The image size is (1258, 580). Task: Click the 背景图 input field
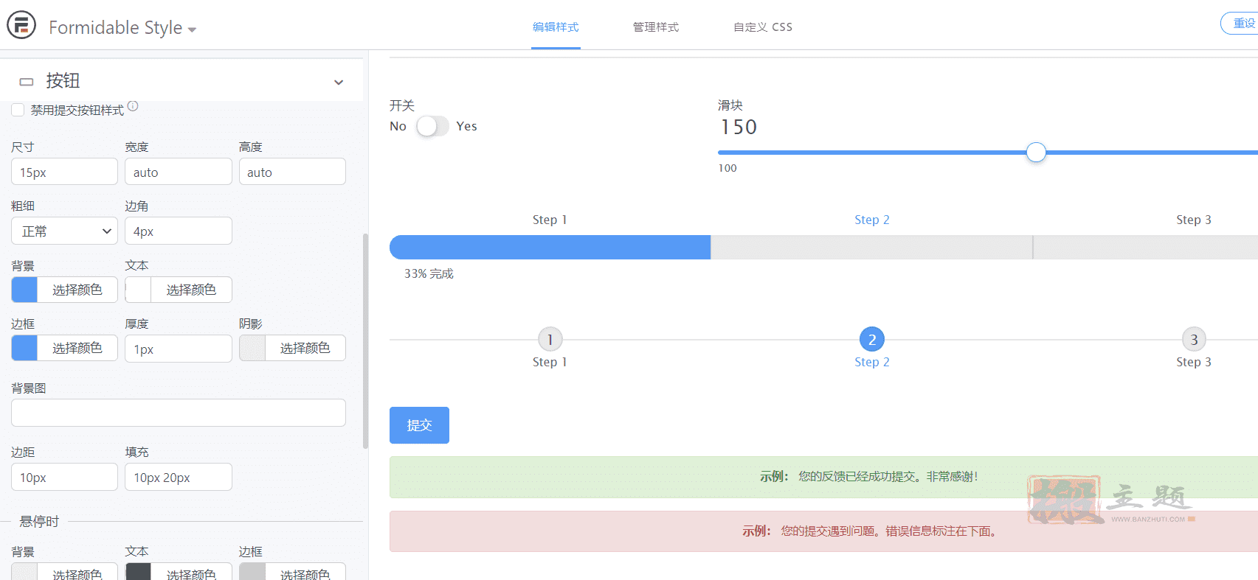click(179, 413)
